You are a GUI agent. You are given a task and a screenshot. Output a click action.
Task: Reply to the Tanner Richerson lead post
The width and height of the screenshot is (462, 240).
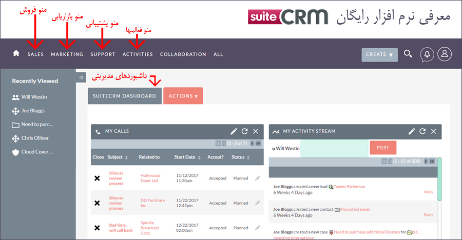point(429,192)
